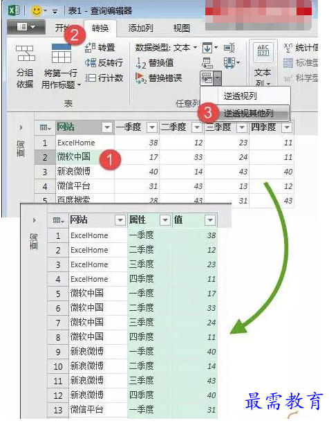Open the 网站 column filter in lower table
Screen dimensions: 329x423
pos(120,220)
